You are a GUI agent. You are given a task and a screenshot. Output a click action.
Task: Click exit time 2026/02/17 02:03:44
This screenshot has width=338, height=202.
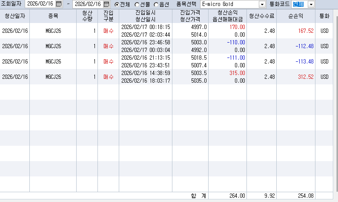point(146,35)
